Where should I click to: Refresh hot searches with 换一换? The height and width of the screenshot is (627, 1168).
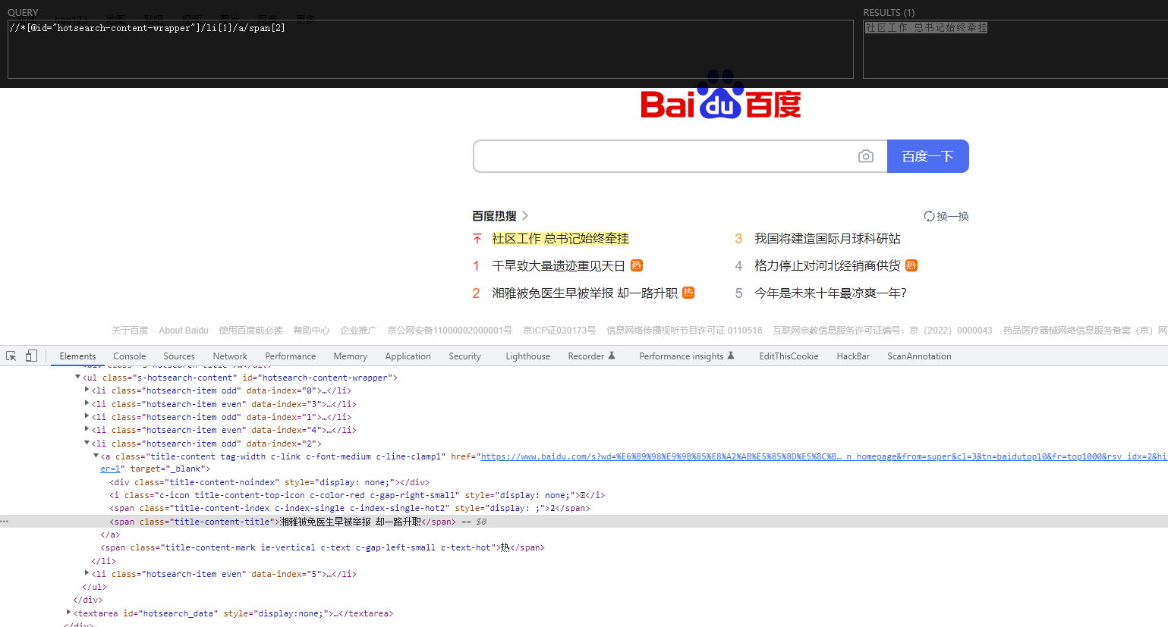tap(946, 216)
